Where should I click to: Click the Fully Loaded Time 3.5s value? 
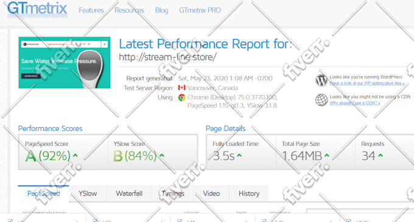(223, 156)
